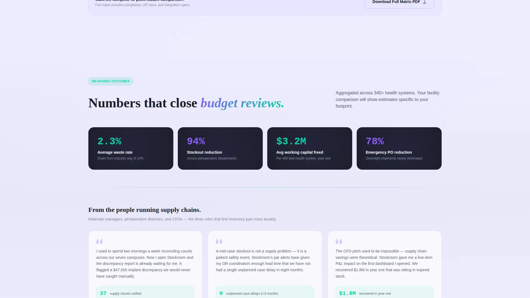Click 'Aggregated across 340+ health systems' paragraph
The image size is (530, 298).
(x=388, y=100)
